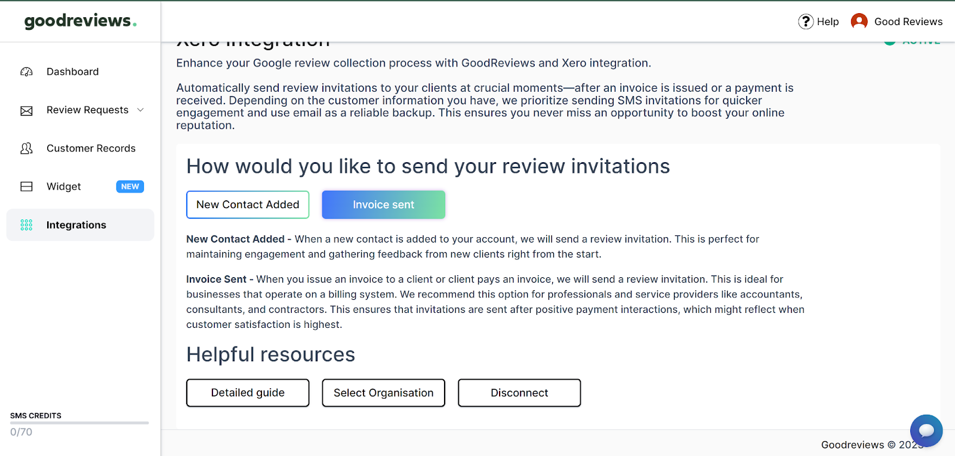Screen dimensions: 955x456
Task: Click the Select Organisation button
Action: click(x=384, y=393)
